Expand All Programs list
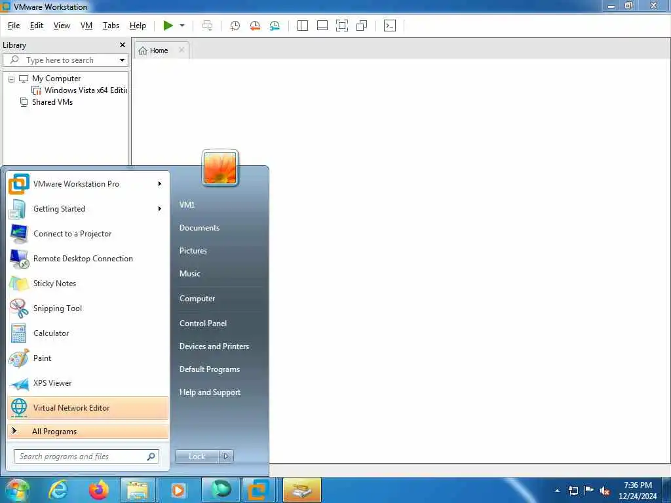Screen dimensions: 671x503 [88, 431]
